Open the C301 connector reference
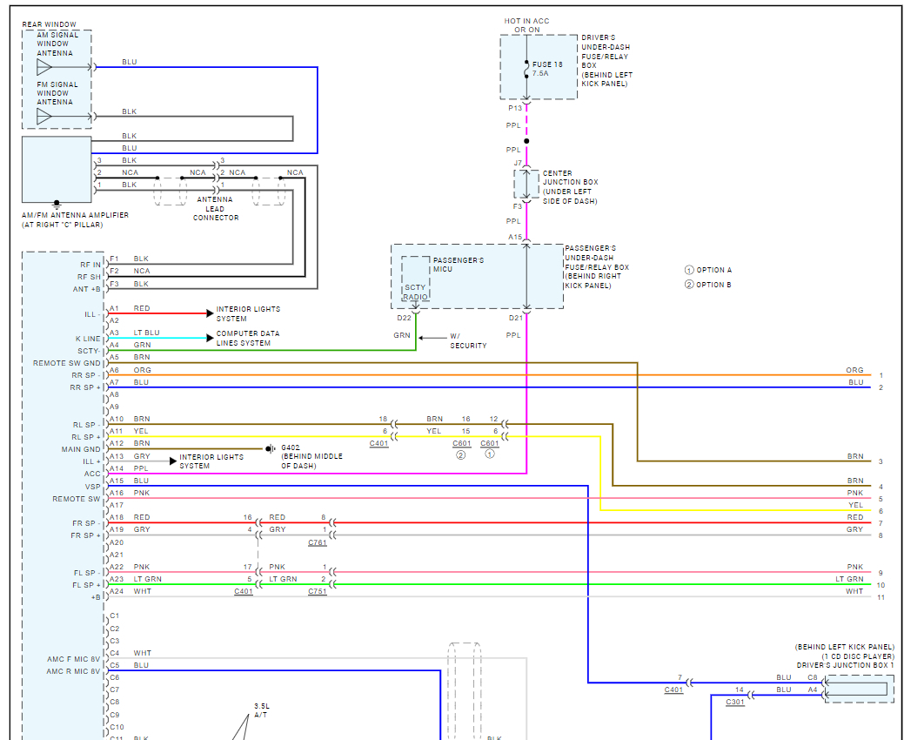Screen dimensions: 904x740 [734, 702]
